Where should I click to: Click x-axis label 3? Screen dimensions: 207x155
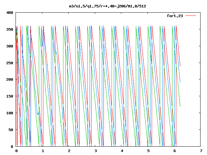[96, 151]
